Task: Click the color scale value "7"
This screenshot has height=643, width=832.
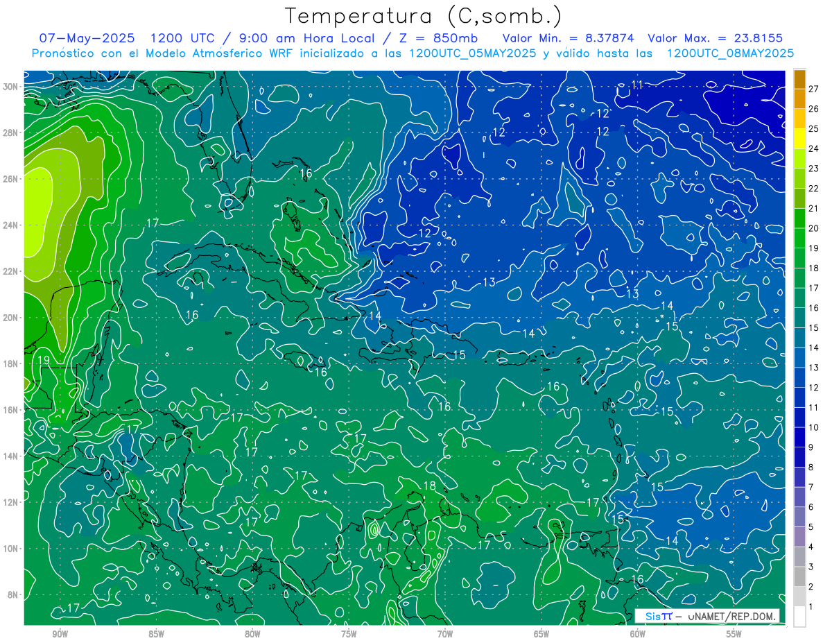Action: (x=811, y=487)
